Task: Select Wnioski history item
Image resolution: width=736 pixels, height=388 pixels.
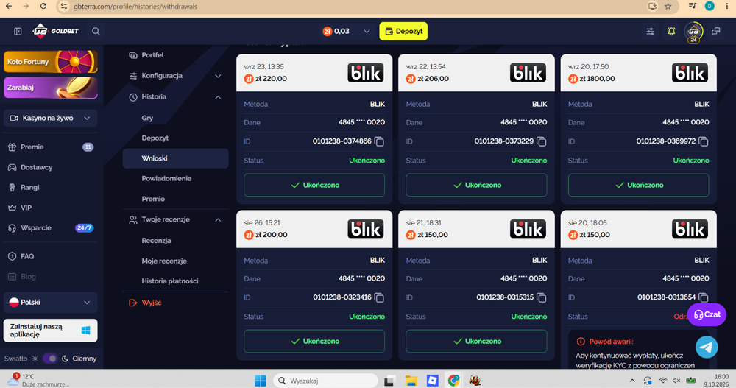Action: (175, 158)
